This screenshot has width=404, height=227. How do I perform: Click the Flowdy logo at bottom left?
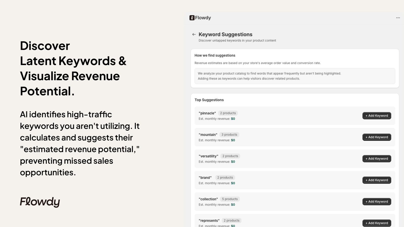coord(40,202)
